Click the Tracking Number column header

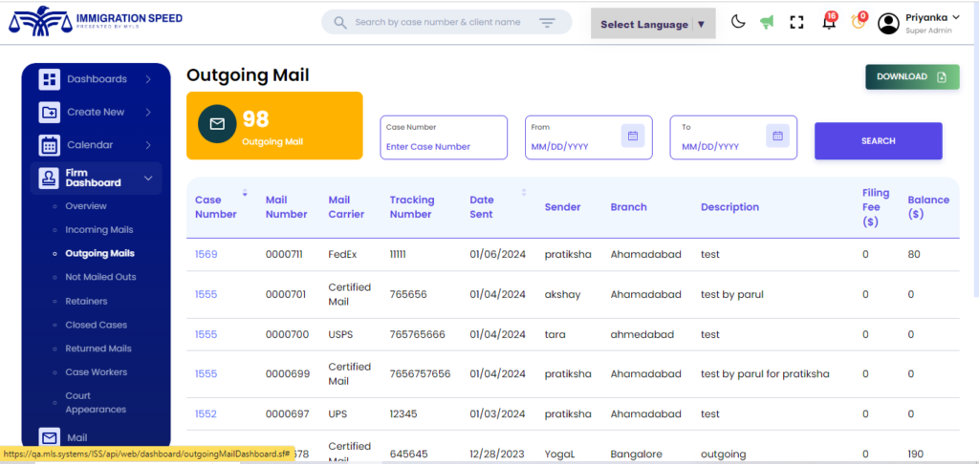[x=412, y=207]
